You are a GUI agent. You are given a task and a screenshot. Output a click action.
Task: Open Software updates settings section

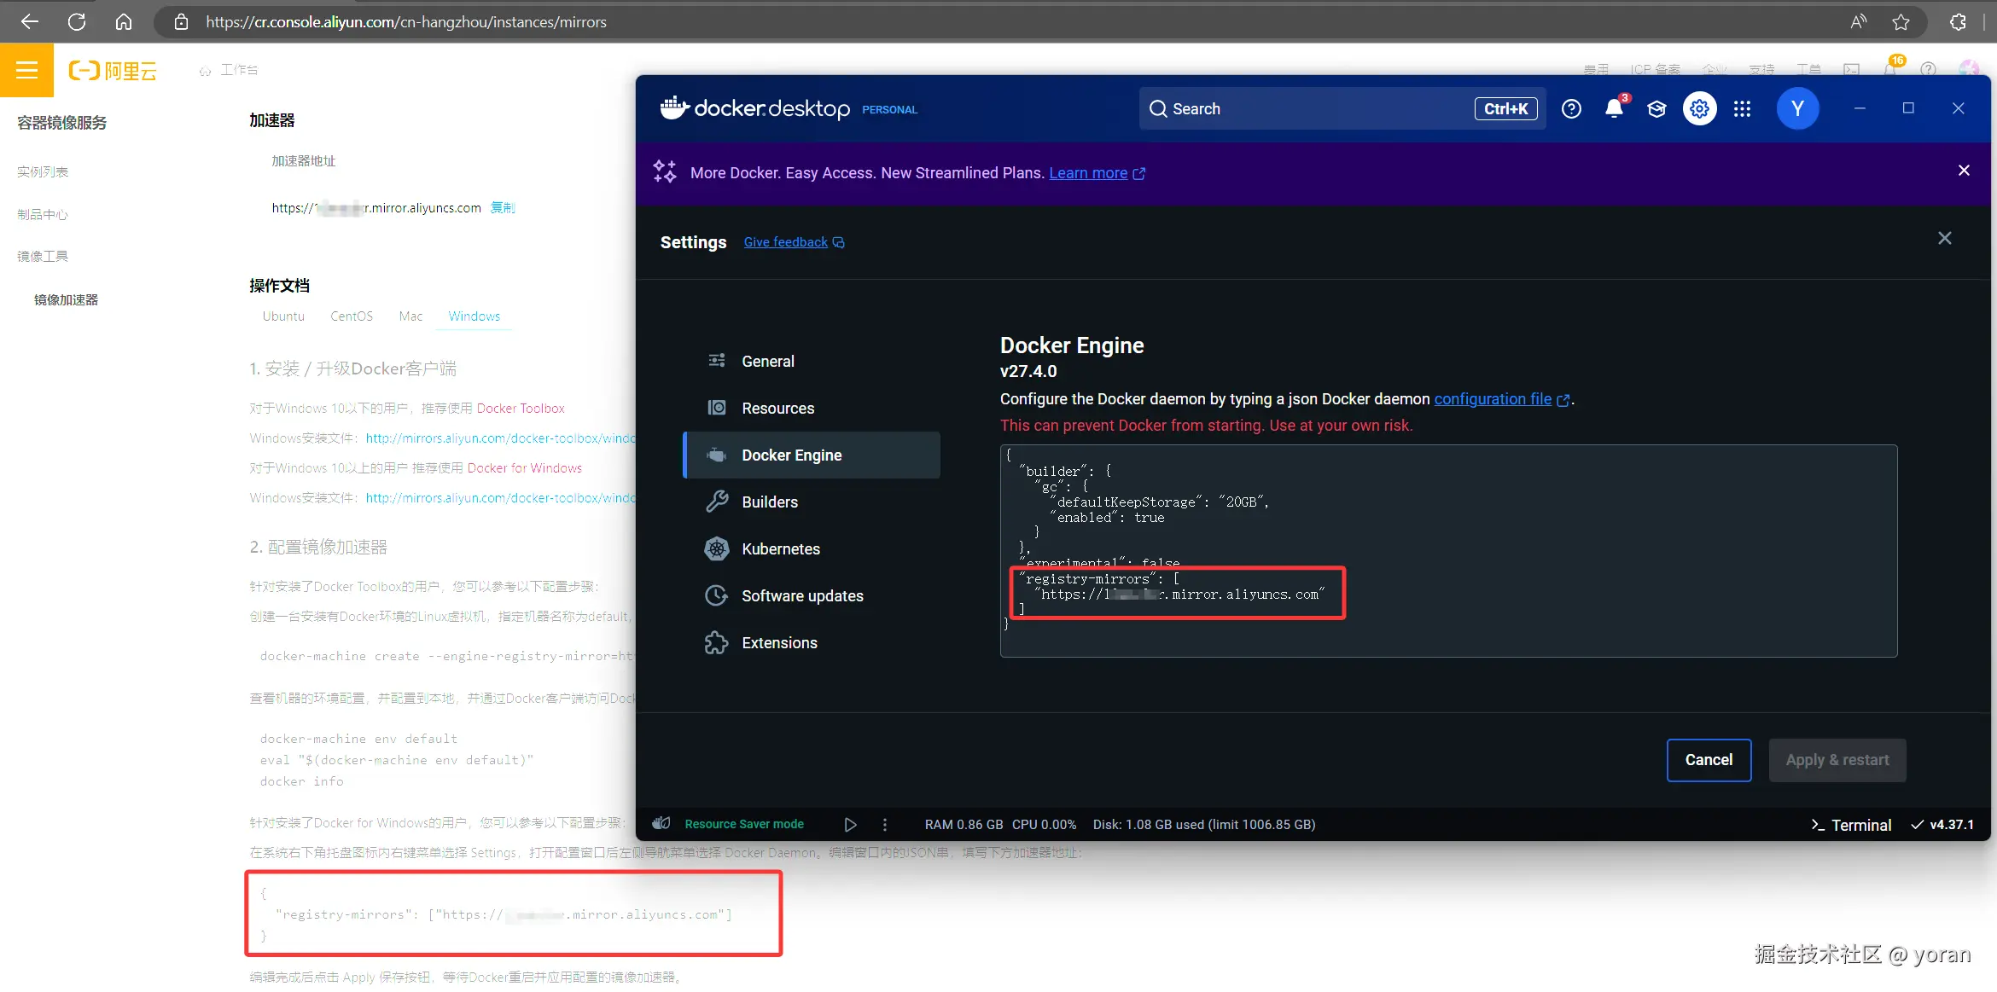point(812,596)
